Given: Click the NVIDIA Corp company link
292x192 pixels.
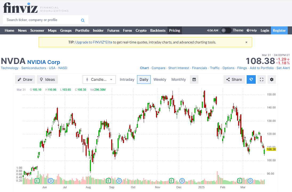Looking at the screenshot, I should (x=44, y=62).
